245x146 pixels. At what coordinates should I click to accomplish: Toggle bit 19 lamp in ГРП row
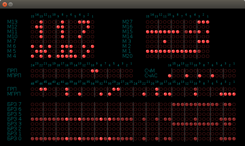click(x=157, y=89)
